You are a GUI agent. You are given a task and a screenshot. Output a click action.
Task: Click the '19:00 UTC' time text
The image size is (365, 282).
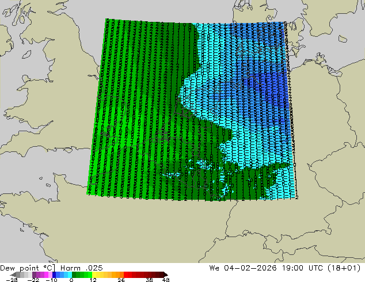pos(302,268)
